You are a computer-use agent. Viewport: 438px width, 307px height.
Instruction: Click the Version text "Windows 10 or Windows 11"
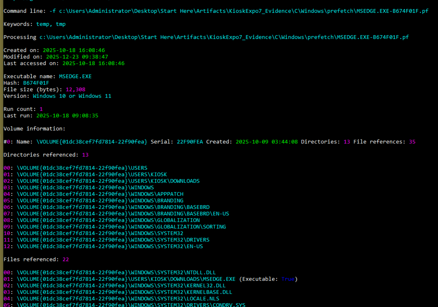(x=72, y=96)
